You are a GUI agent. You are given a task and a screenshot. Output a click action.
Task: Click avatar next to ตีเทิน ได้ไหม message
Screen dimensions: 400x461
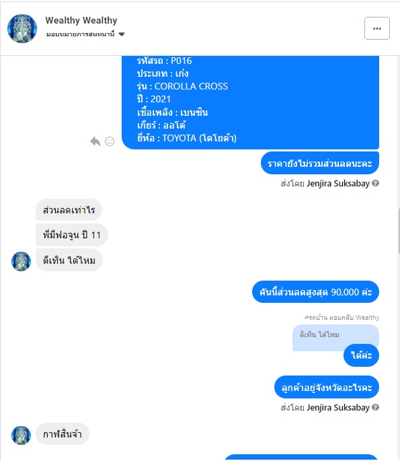(x=21, y=261)
